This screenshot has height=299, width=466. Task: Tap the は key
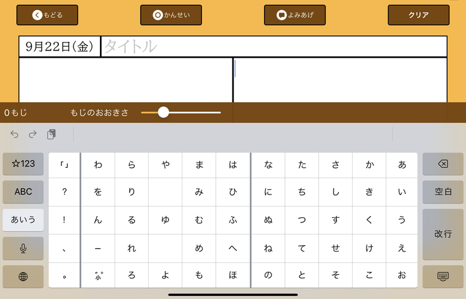pyautogui.click(x=233, y=165)
